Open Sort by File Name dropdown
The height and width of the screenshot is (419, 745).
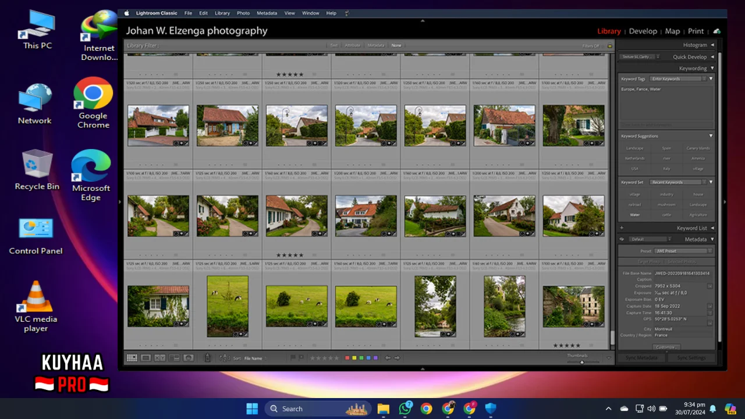pos(254,358)
